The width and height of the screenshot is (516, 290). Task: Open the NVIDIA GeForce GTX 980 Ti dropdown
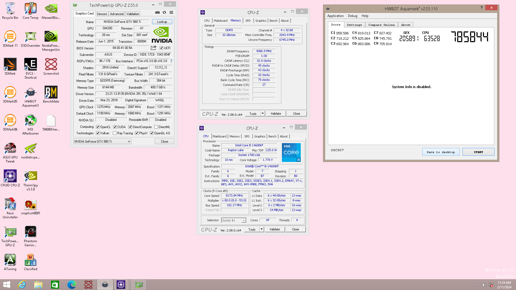tap(102, 142)
